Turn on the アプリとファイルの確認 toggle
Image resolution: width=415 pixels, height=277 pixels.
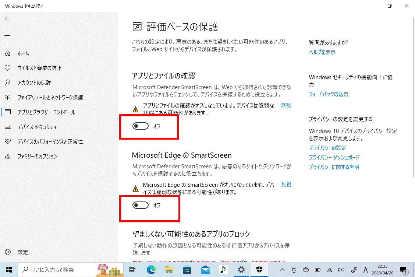pos(140,126)
